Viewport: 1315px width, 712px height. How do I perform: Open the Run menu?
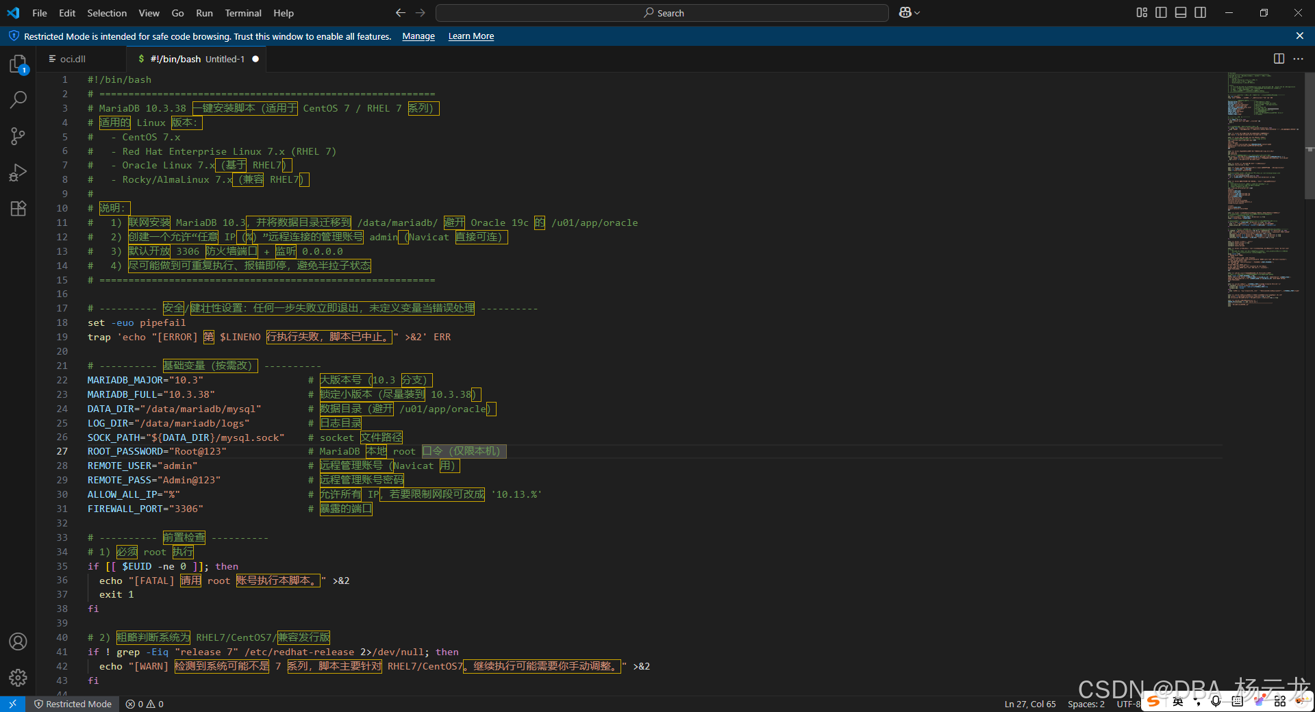point(204,13)
